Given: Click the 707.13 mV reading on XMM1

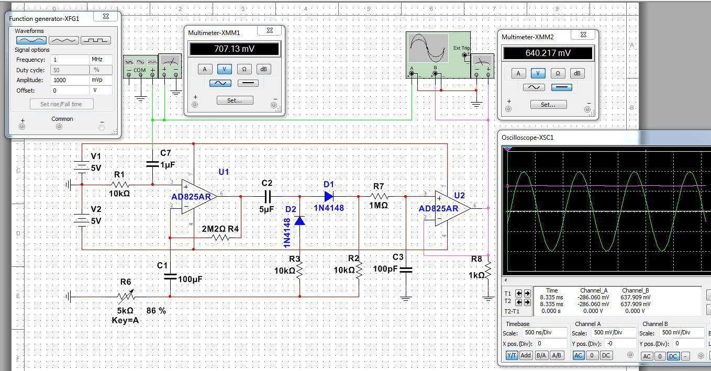Looking at the screenshot, I should point(235,49).
